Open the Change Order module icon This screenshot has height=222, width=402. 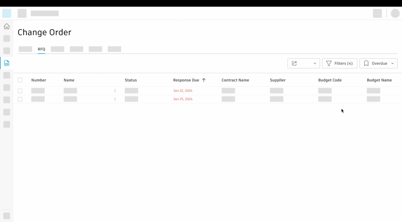click(x=7, y=63)
